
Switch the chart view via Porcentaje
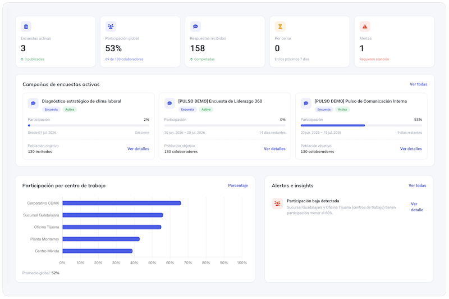point(238,185)
